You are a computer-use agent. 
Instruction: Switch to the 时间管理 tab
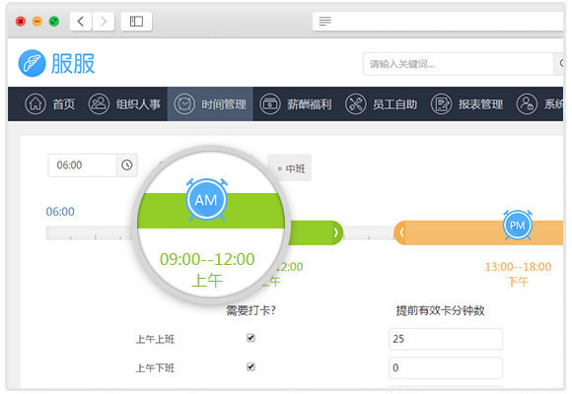[210, 103]
